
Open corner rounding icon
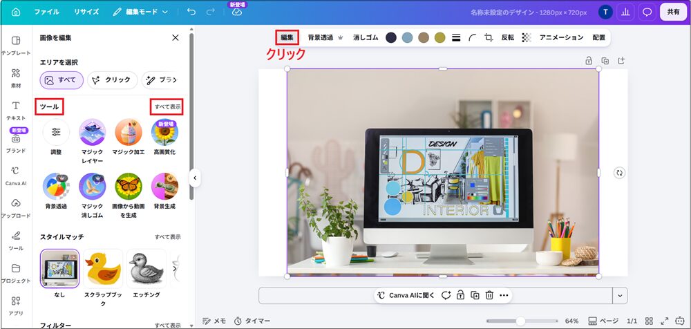tap(473, 37)
